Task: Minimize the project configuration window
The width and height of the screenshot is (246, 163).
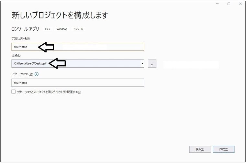Action: [217, 4]
